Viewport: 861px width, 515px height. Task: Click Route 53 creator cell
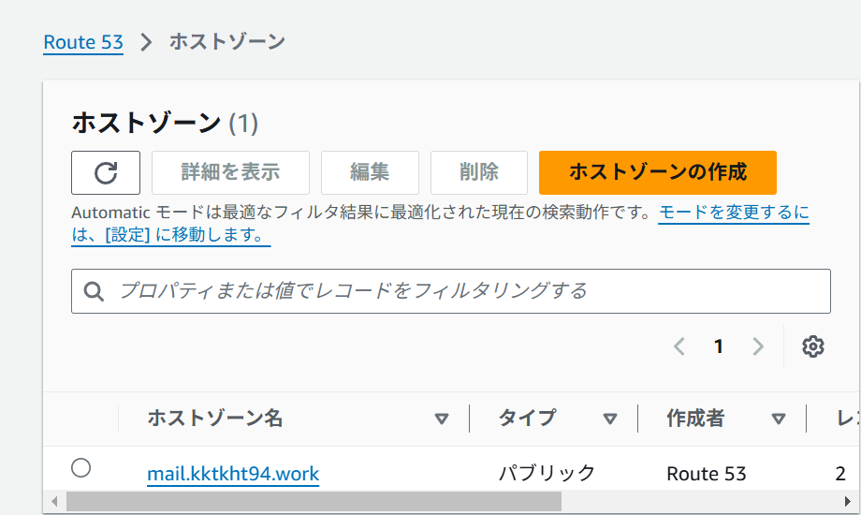(x=707, y=474)
